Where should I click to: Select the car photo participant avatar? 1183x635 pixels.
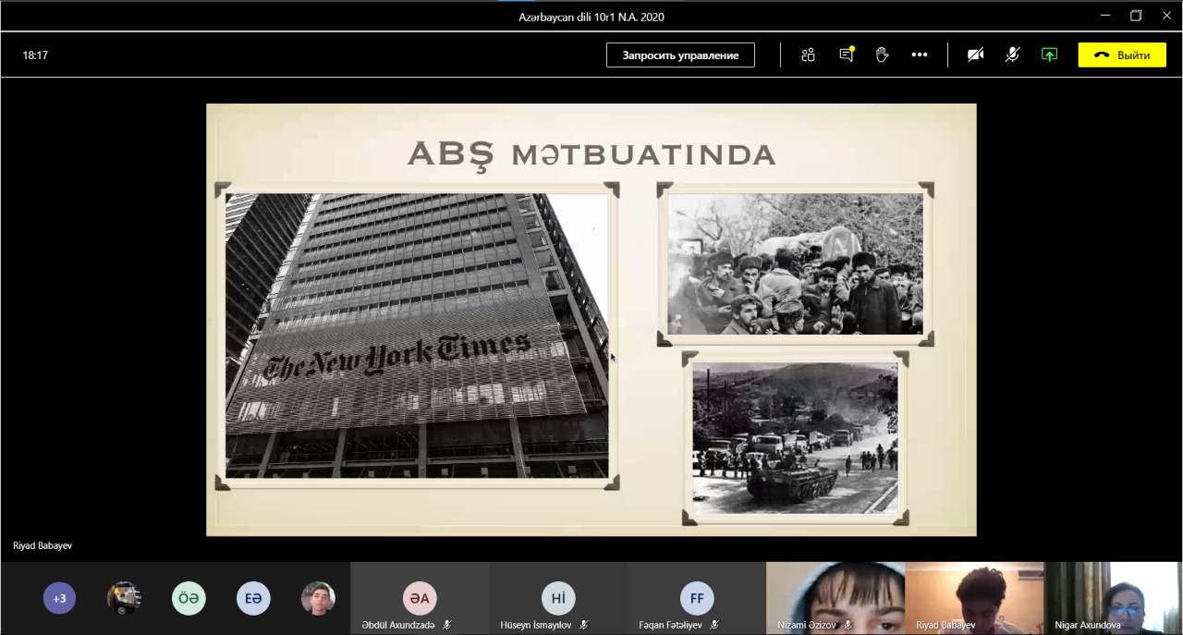click(124, 599)
